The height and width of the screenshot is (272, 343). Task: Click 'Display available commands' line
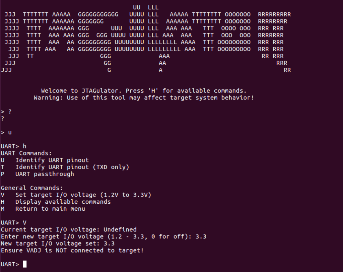(x=56, y=202)
